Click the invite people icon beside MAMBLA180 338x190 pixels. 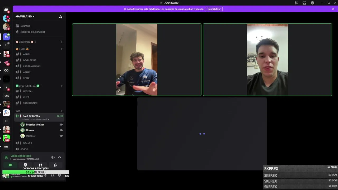60,16
